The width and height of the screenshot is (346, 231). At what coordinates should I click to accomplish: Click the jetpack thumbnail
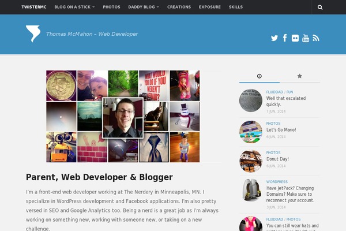[251, 191]
